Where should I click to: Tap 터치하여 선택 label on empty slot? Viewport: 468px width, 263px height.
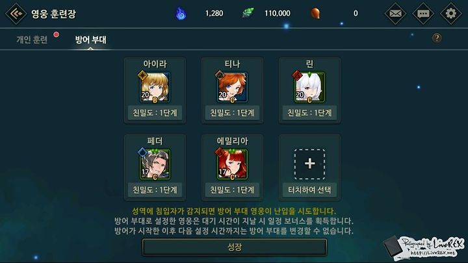click(x=309, y=190)
